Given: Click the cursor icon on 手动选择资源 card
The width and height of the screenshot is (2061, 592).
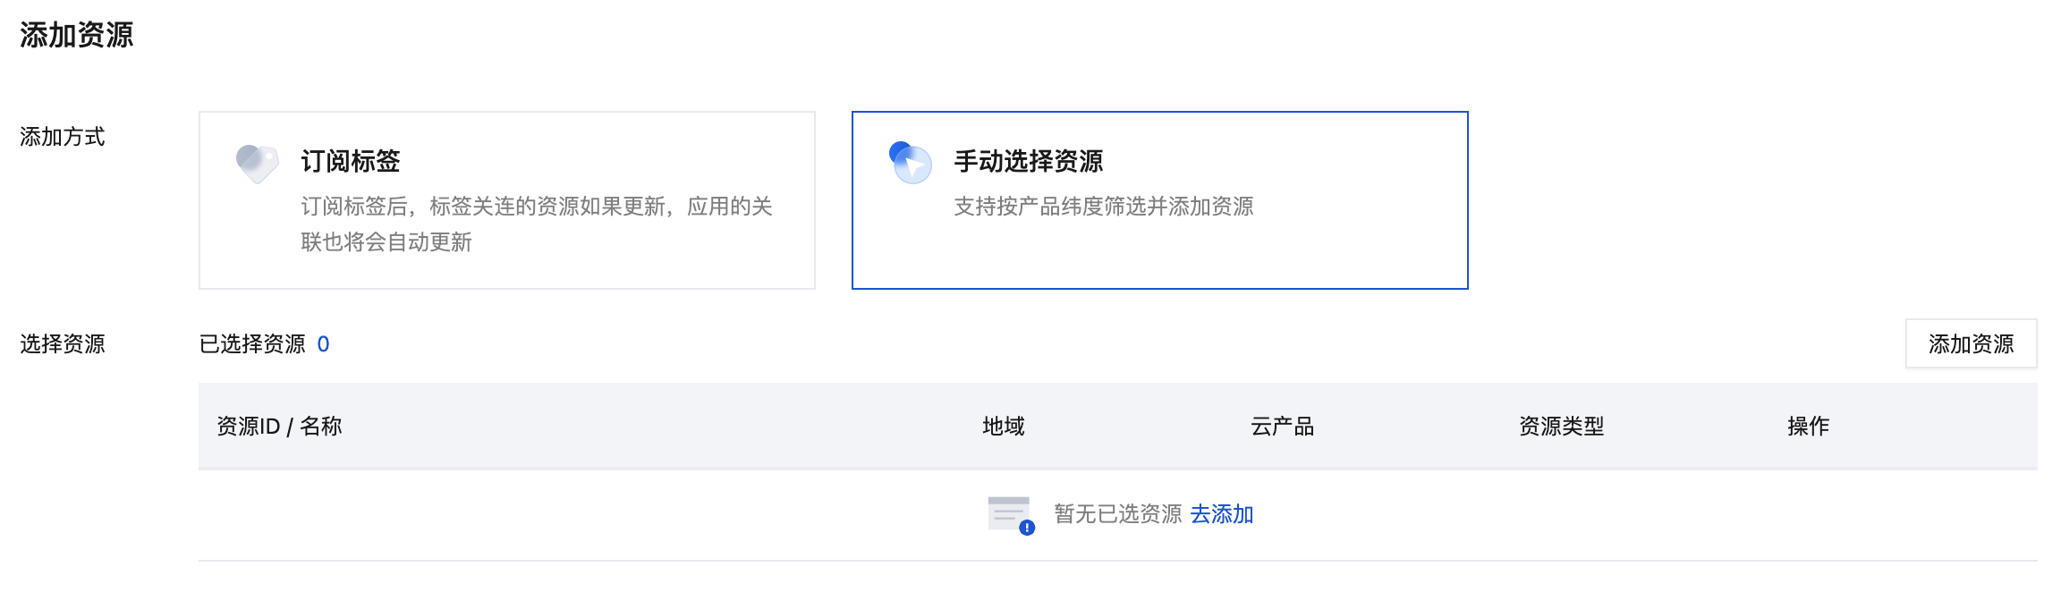Looking at the screenshot, I should [911, 163].
